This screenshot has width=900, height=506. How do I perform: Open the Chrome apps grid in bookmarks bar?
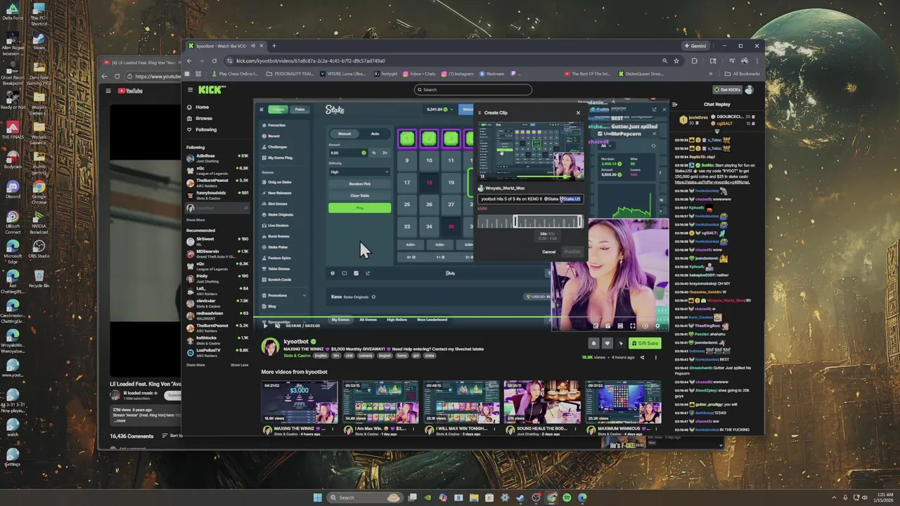pos(198,74)
